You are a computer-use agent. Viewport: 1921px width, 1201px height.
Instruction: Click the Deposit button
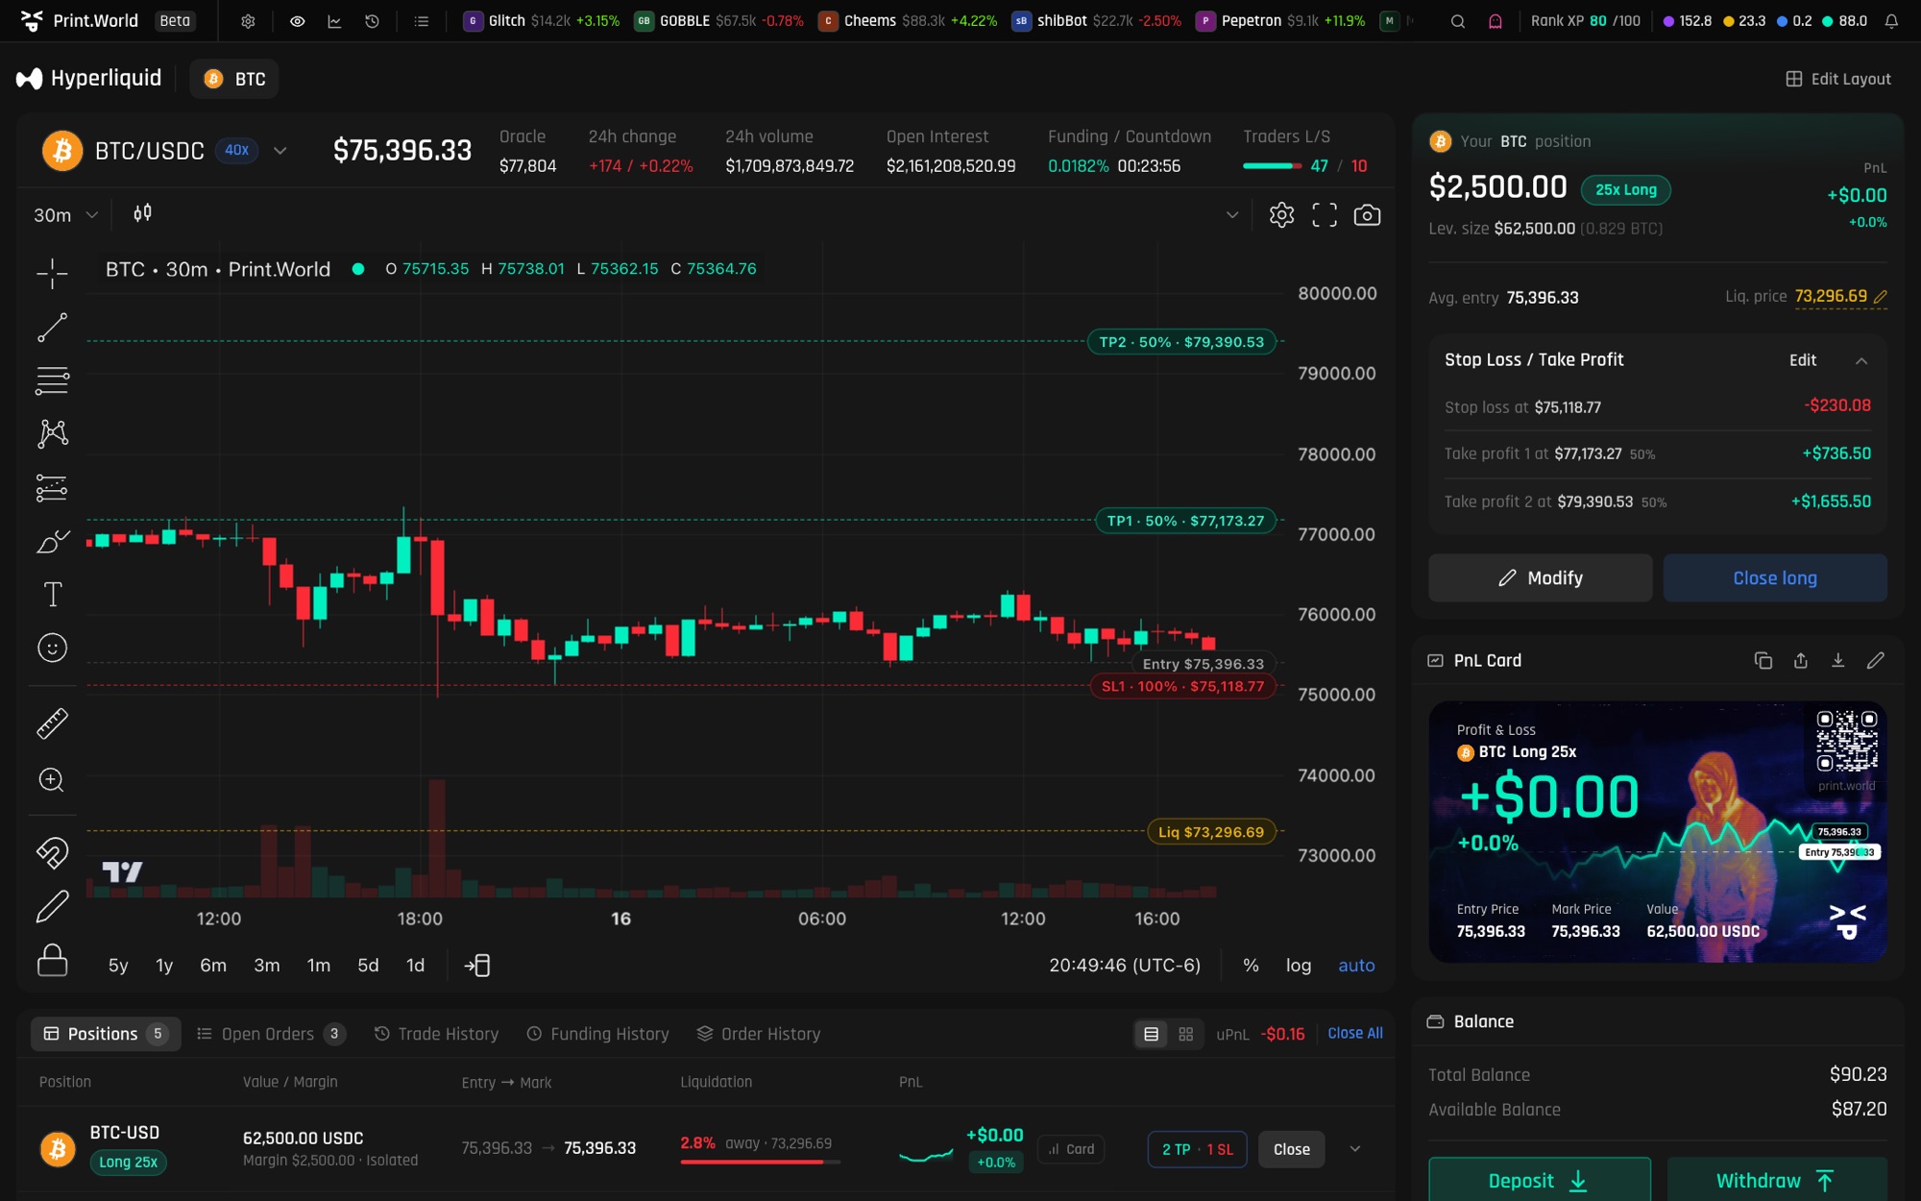(1540, 1180)
